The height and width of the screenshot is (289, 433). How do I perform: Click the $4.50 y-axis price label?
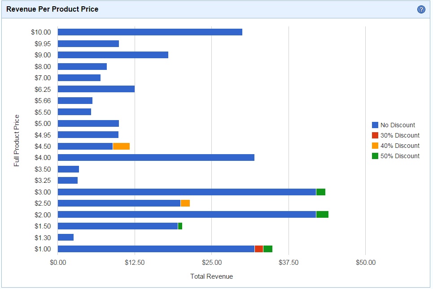pos(43,147)
